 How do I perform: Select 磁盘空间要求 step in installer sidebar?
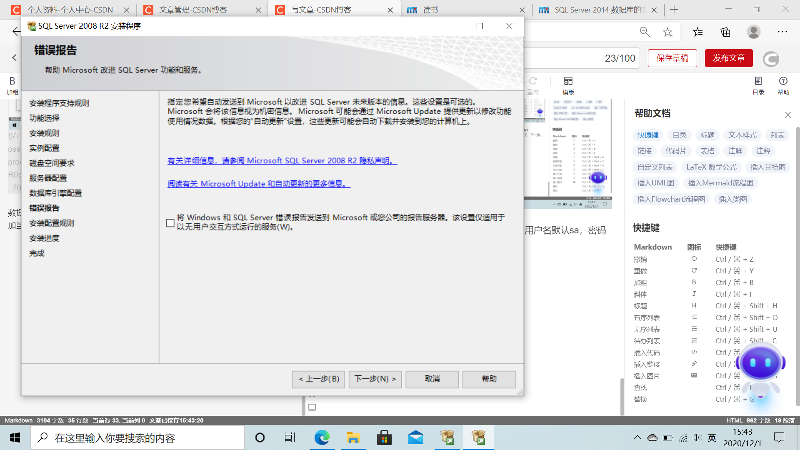52,163
